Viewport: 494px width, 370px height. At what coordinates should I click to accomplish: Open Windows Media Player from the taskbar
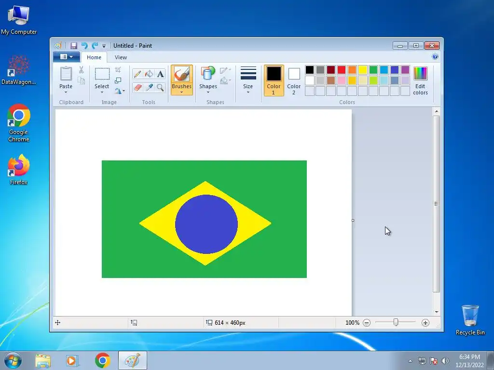(x=72, y=360)
